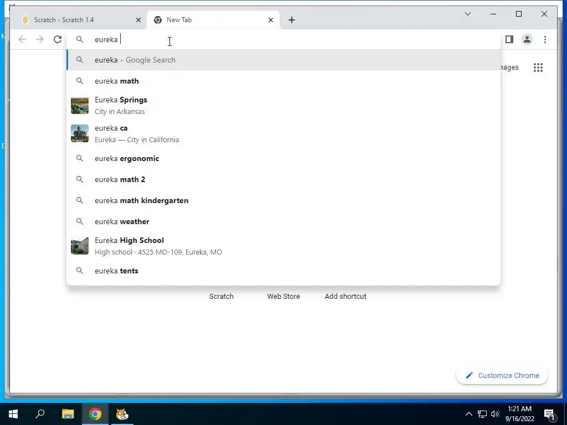Switch to Scratch cat taskbar icon
Screen dimensions: 567x425
pos(122,414)
